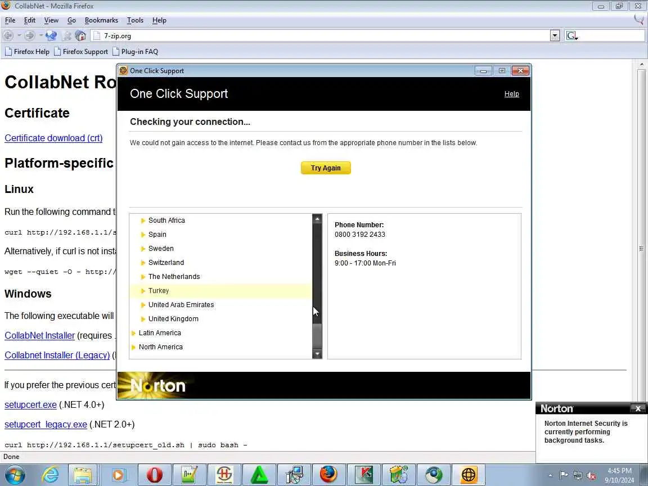This screenshot has height=486, width=648.
Task: Click the muted volume tray icon
Action: point(591,476)
